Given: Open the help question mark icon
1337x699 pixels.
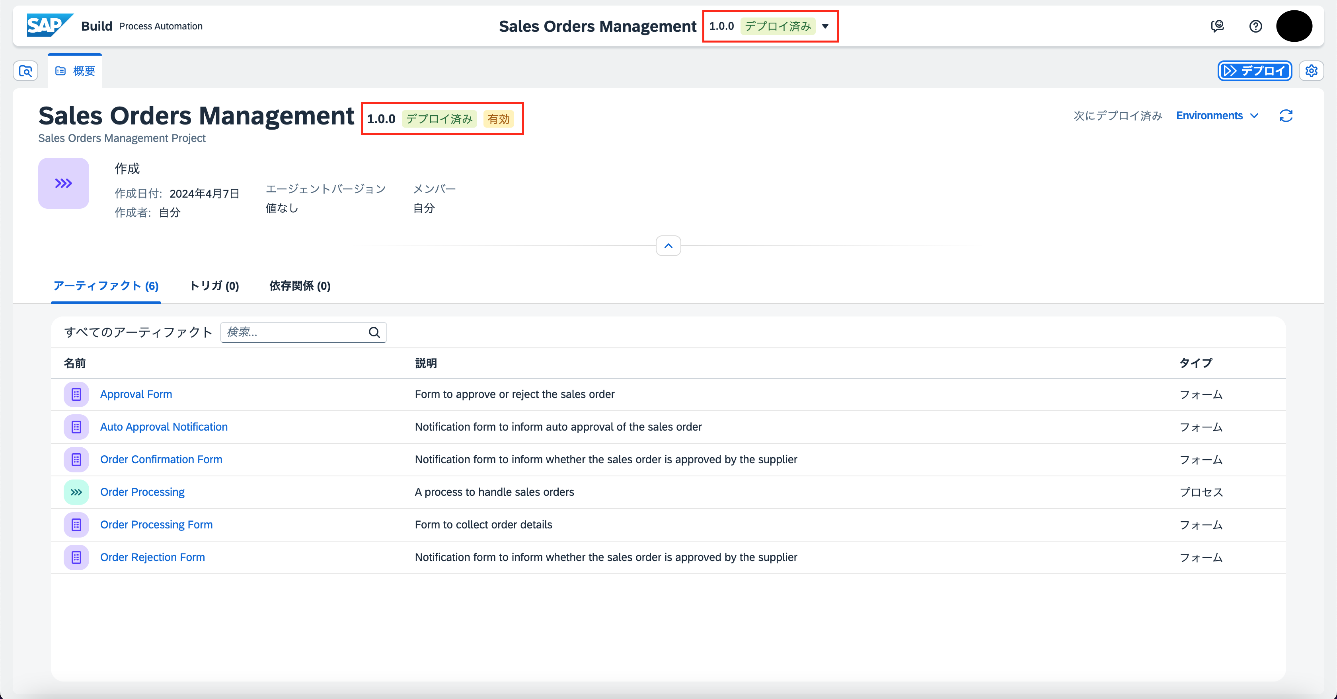Looking at the screenshot, I should 1255,26.
